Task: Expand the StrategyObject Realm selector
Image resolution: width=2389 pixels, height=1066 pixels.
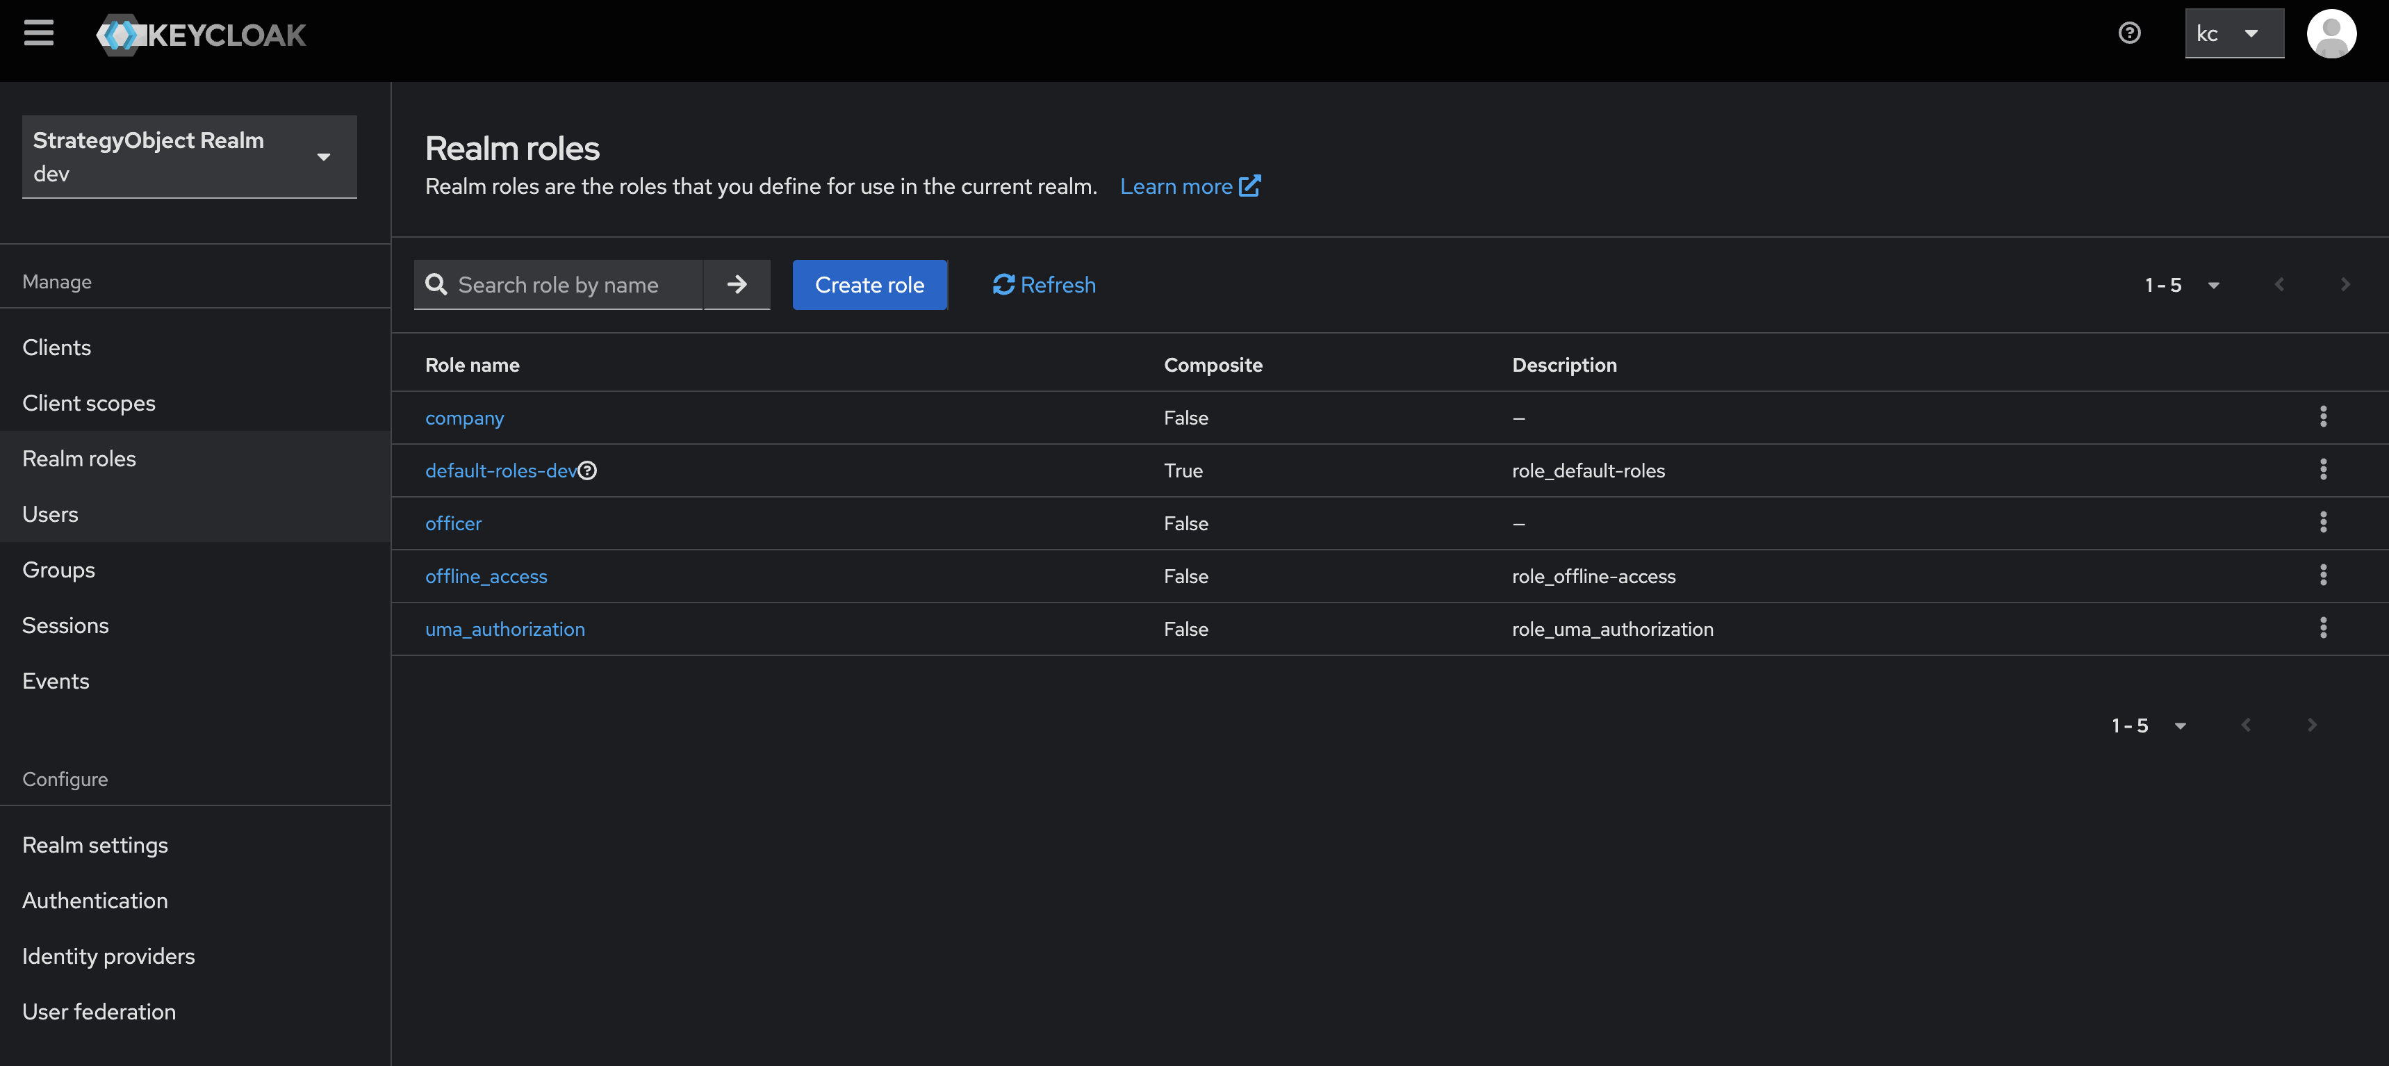Action: [x=189, y=157]
